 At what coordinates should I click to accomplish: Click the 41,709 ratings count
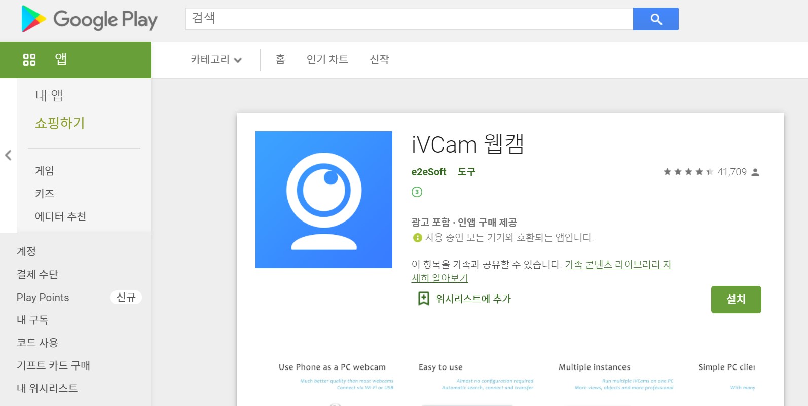tap(732, 172)
